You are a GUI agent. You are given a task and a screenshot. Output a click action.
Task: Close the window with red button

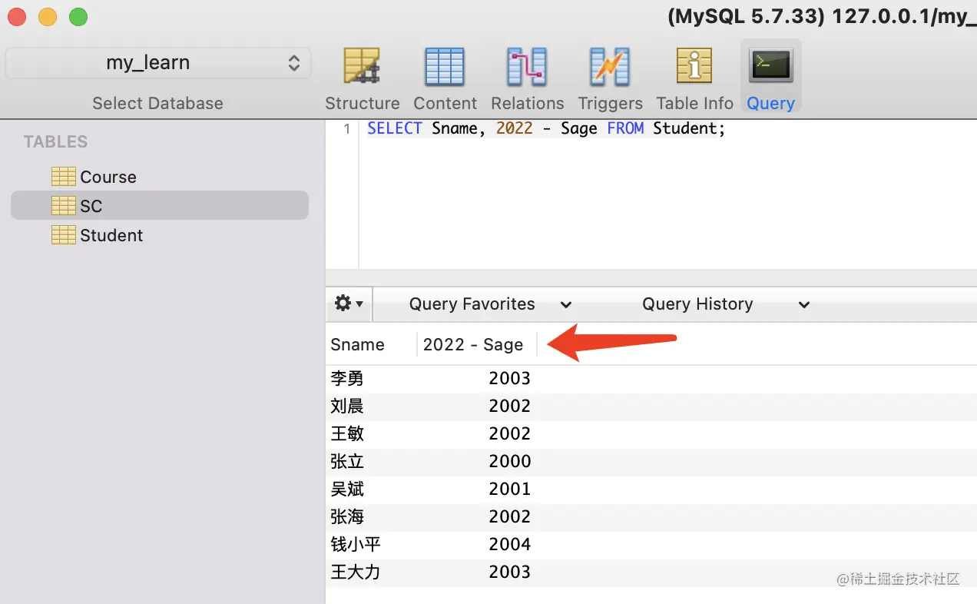(x=17, y=16)
